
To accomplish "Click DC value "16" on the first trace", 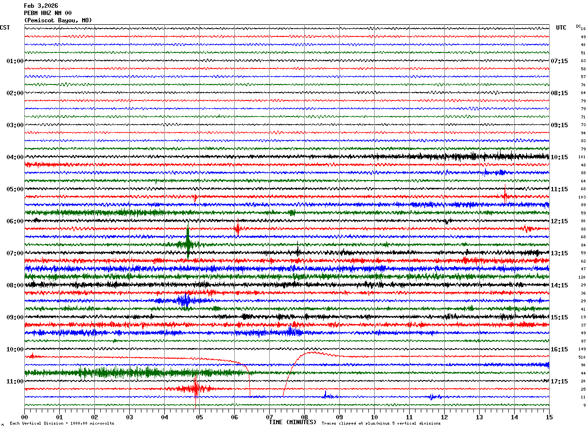I will coord(584,29).
